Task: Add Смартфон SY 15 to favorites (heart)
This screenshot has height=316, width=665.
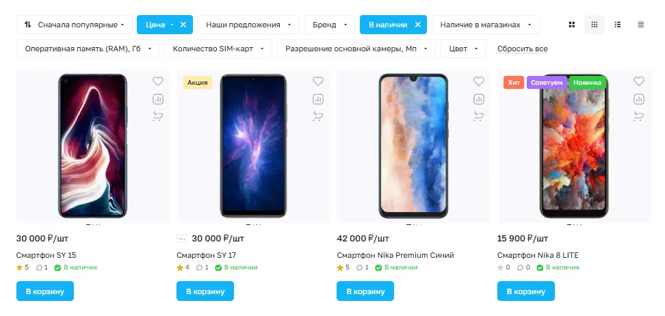Action: click(x=157, y=81)
